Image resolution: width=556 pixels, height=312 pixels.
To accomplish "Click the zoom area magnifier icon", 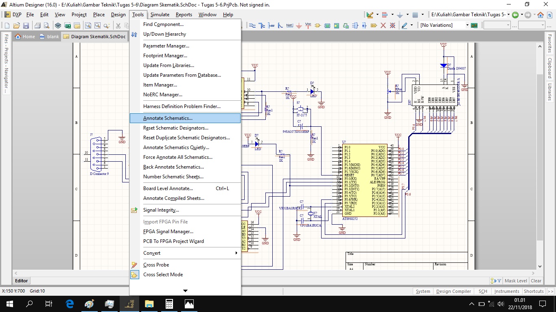I will (97, 25).
